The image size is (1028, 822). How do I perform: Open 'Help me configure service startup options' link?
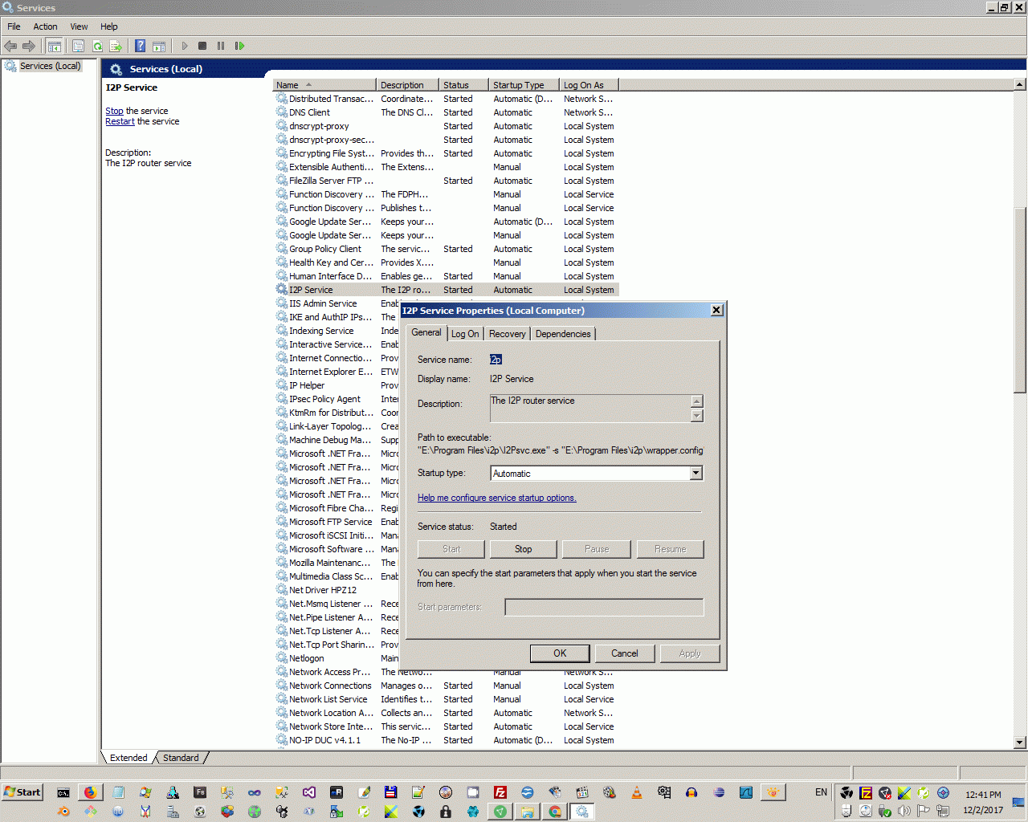click(x=496, y=498)
